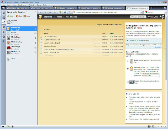Open the Bookmarks panel in the sidebar
The image size is (168, 129).
(x=4, y=13)
